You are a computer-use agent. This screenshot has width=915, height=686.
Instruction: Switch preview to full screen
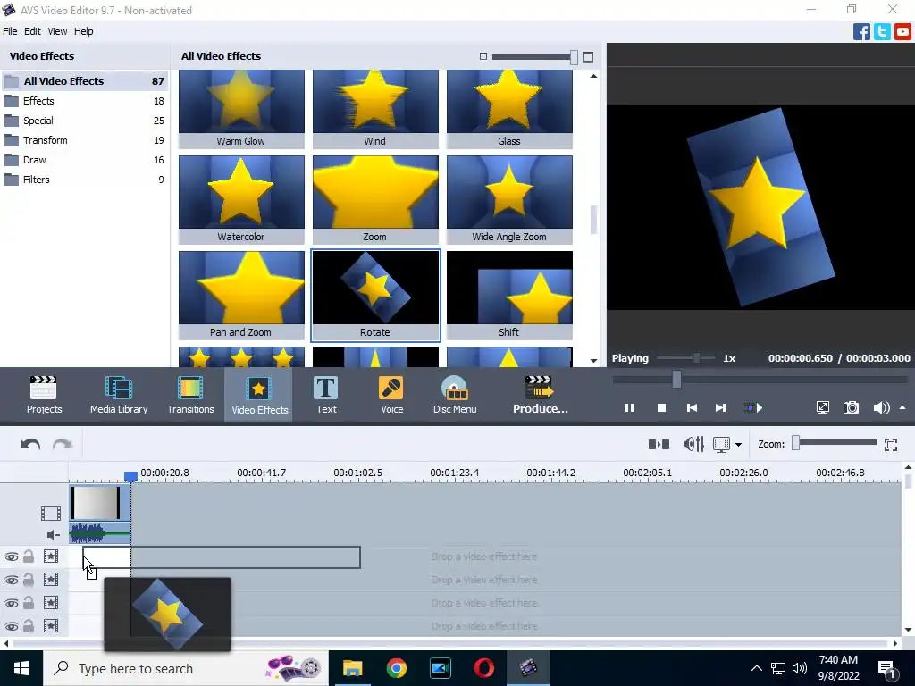point(823,407)
